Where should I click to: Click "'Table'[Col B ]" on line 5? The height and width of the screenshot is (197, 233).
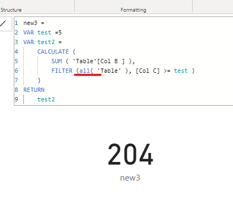[99, 61]
